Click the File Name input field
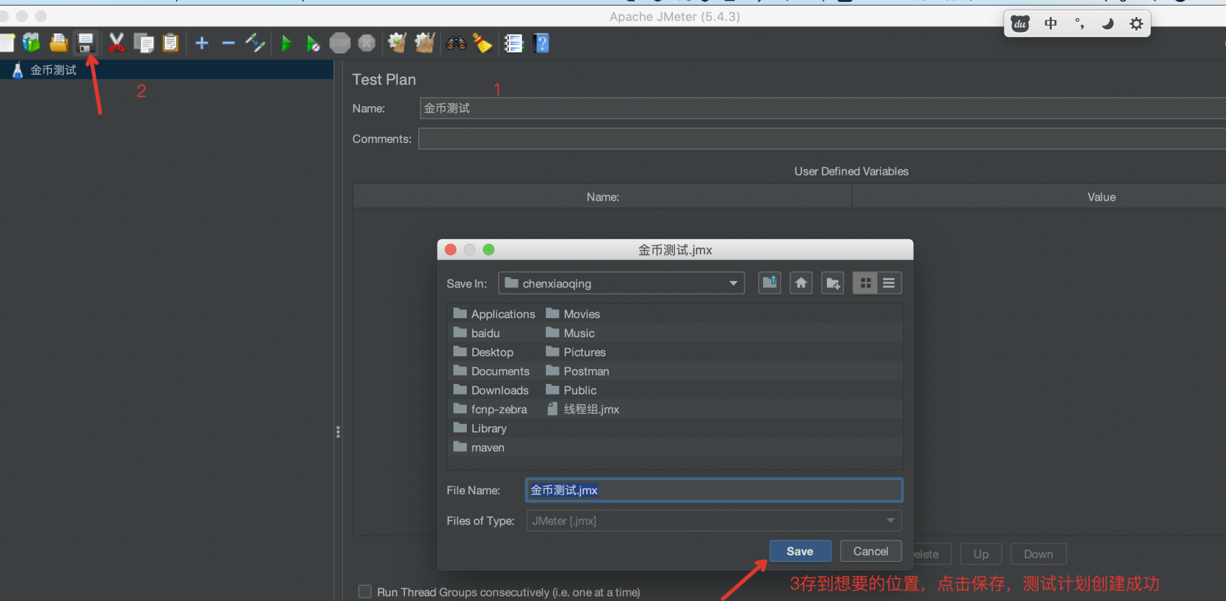 [x=714, y=490]
